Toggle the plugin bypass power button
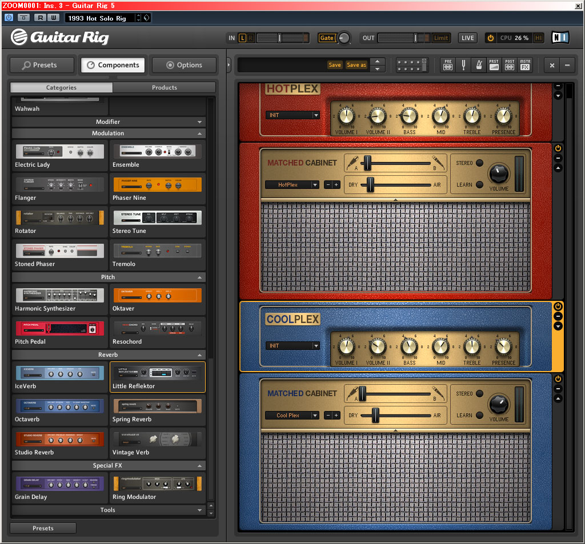Screen dimensions: 585x544 coord(9,18)
